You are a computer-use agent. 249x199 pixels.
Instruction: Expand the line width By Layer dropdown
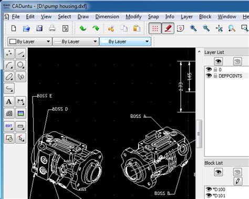(76, 41)
